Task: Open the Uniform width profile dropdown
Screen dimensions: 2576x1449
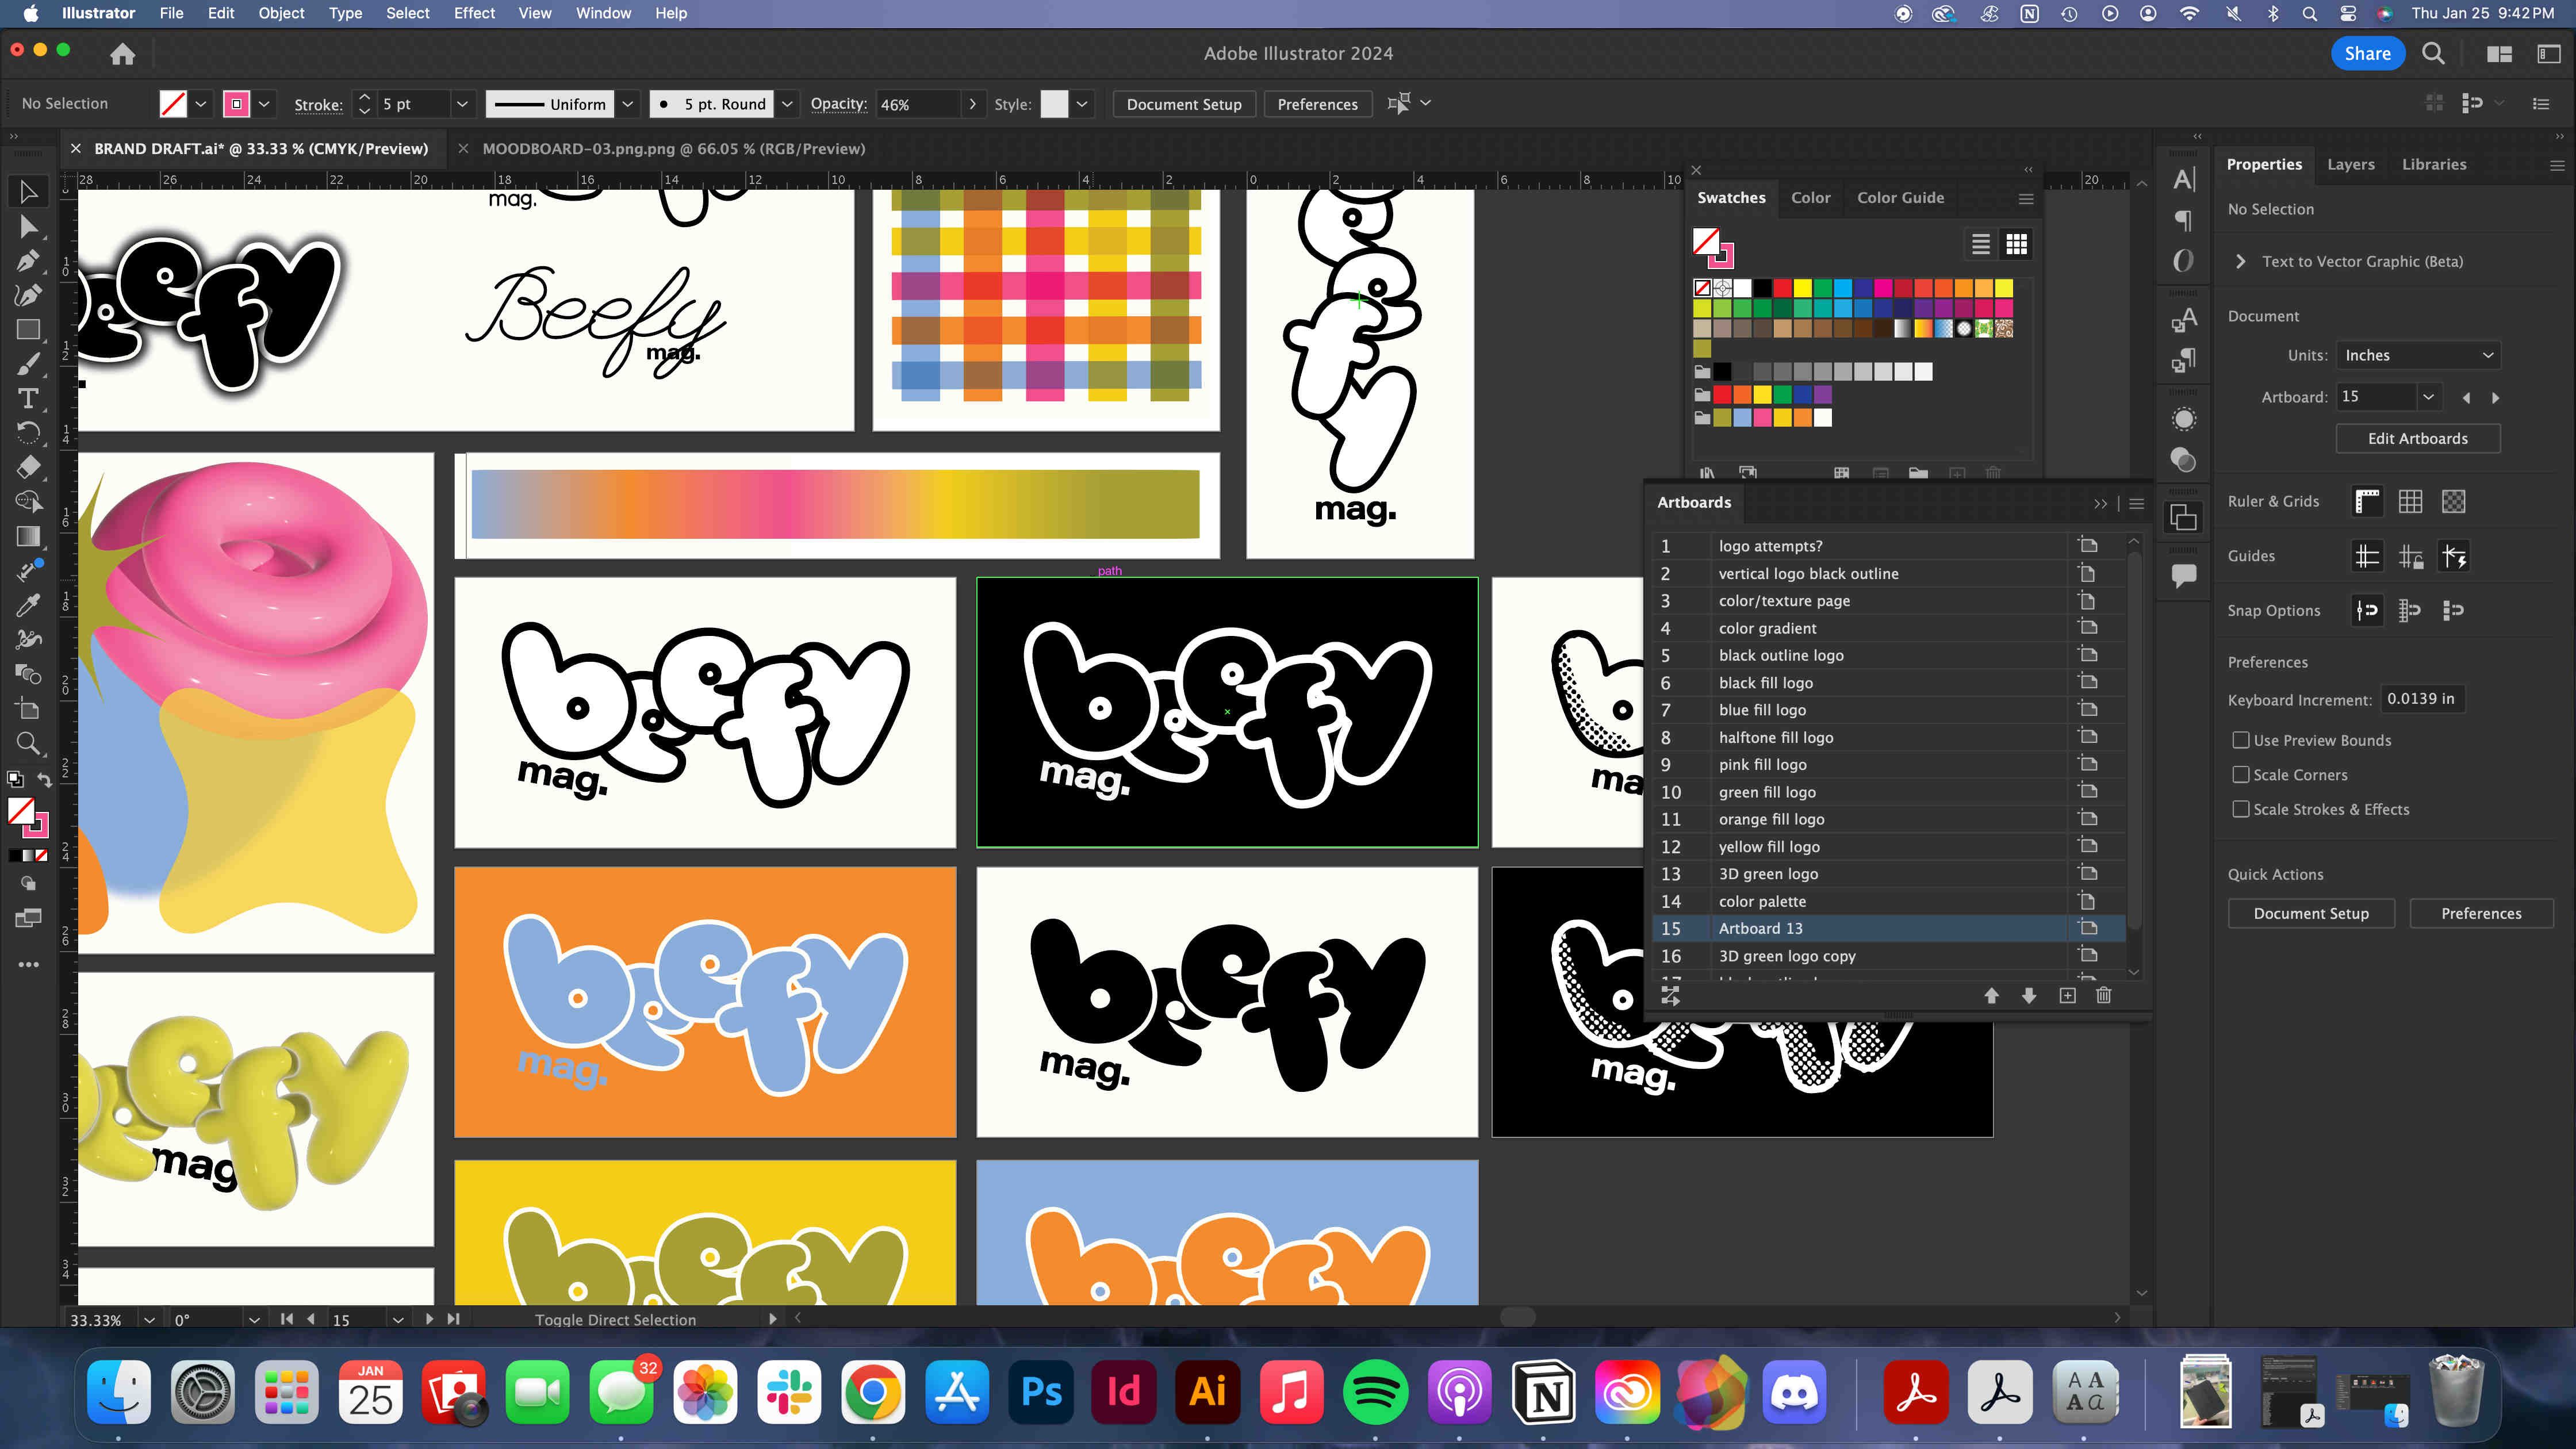Action: point(628,104)
